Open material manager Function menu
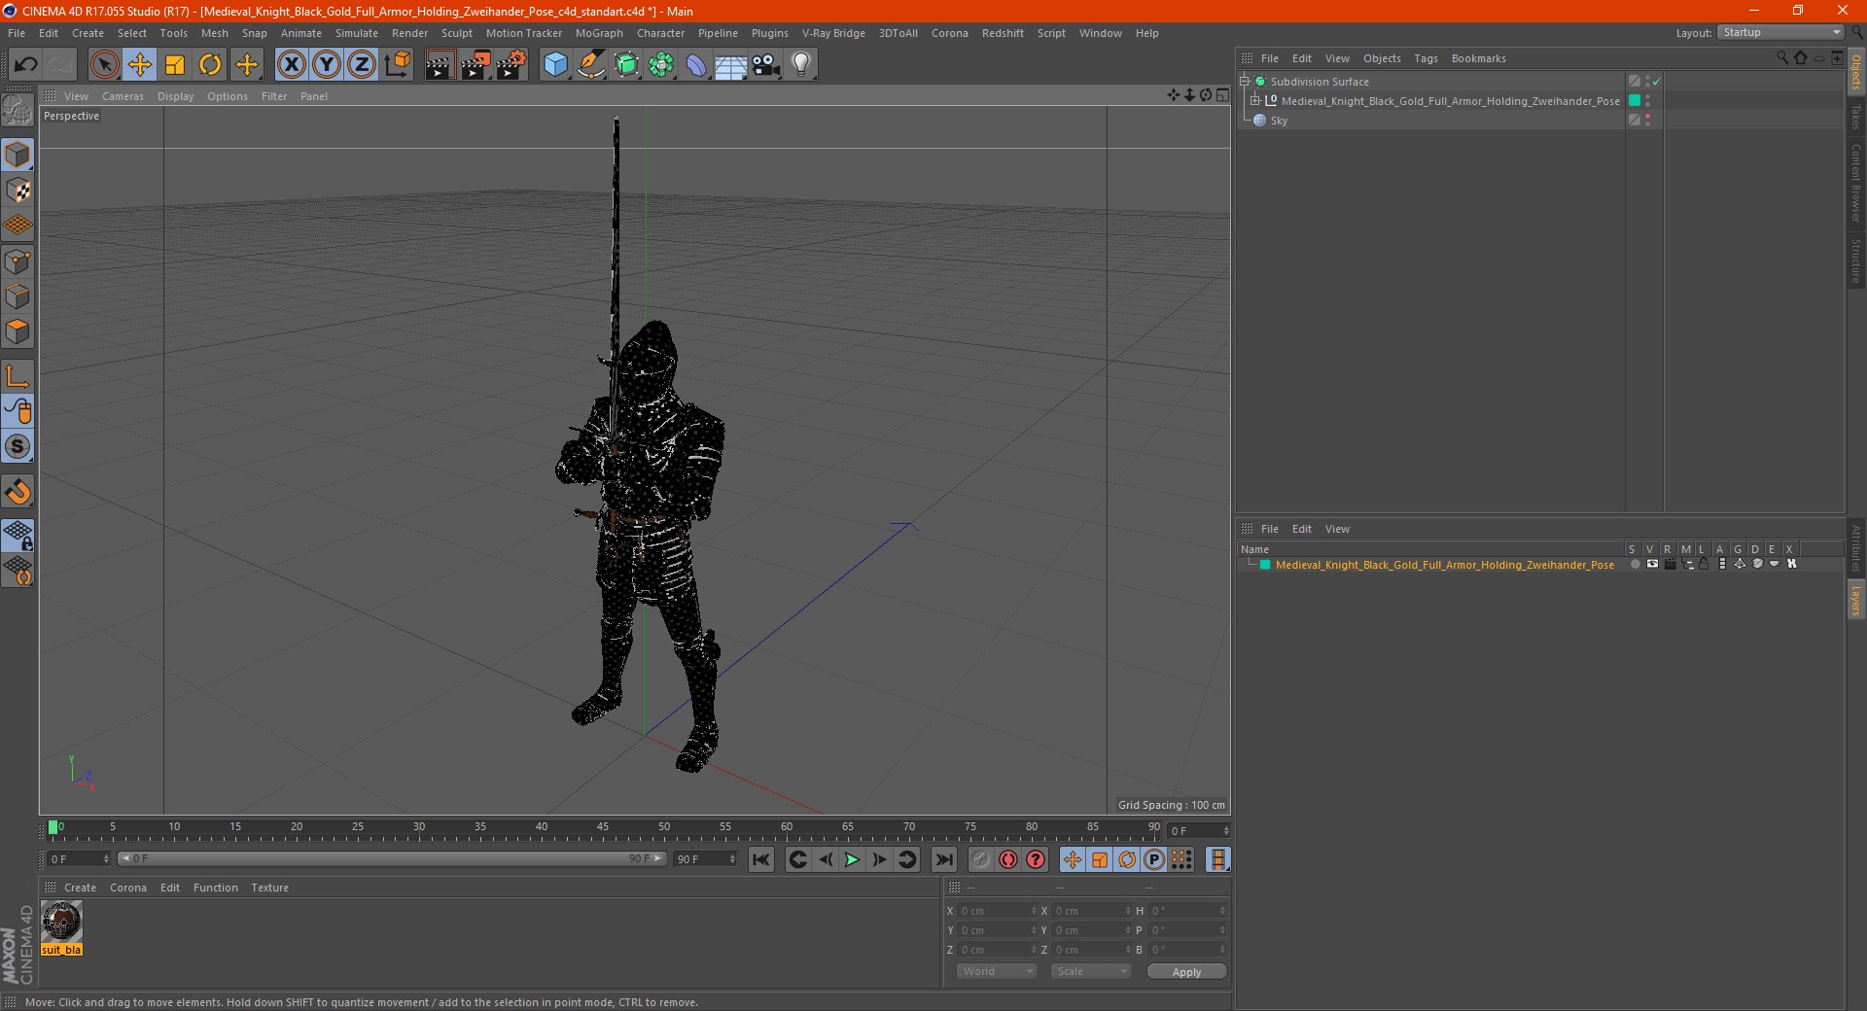The image size is (1867, 1011). pyautogui.click(x=216, y=888)
